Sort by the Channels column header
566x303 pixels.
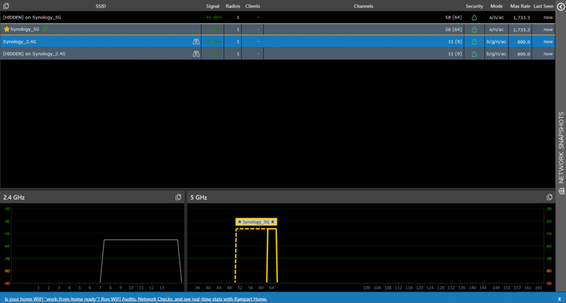[363, 6]
